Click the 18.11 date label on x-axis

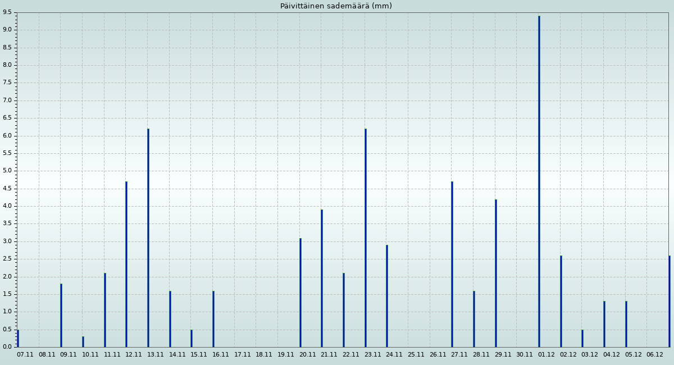click(264, 355)
